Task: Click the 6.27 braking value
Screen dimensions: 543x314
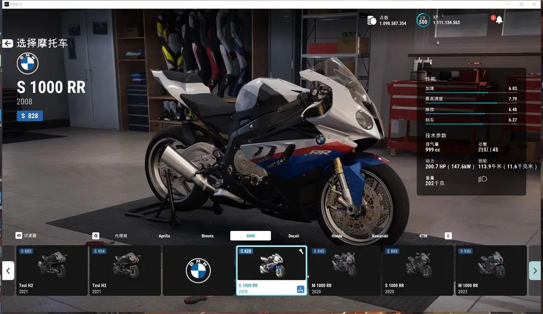Action: 512,120
